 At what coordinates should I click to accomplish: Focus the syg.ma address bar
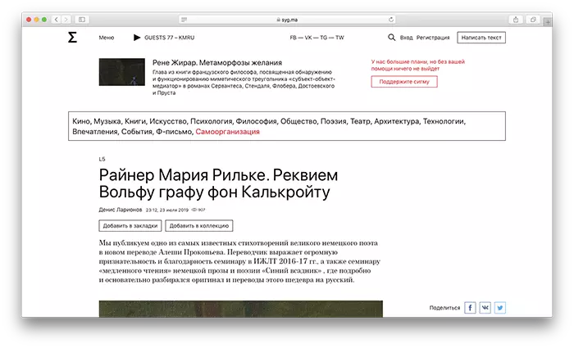[286, 19]
